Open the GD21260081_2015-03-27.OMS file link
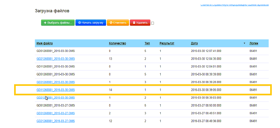 tap(55, 121)
